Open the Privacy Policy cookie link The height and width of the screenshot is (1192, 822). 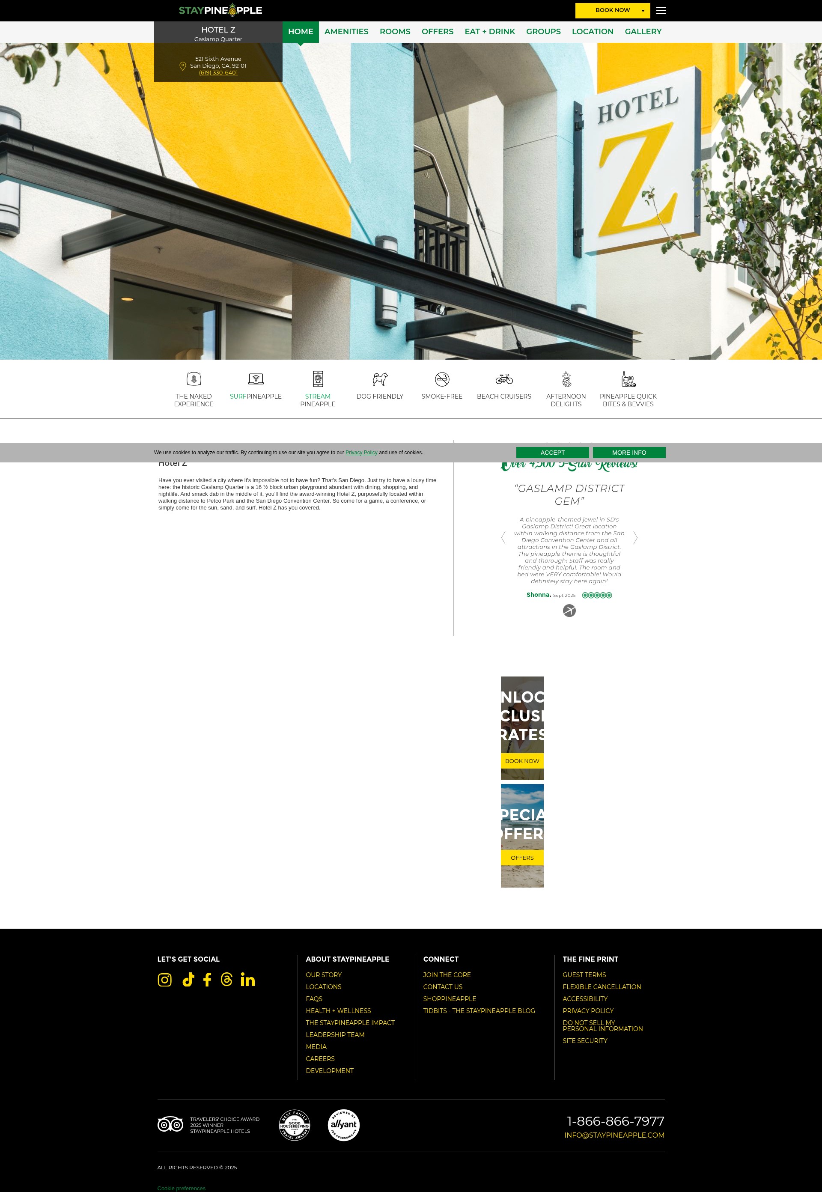(362, 453)
